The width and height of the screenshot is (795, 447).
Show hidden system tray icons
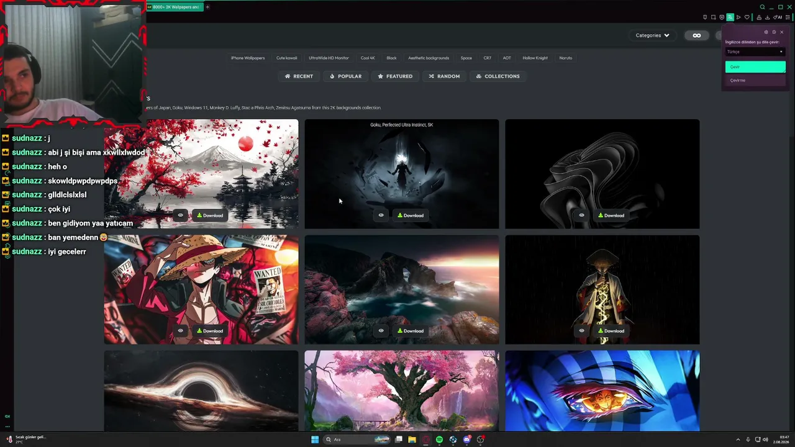pyautogui.click(x=738, y=440)
